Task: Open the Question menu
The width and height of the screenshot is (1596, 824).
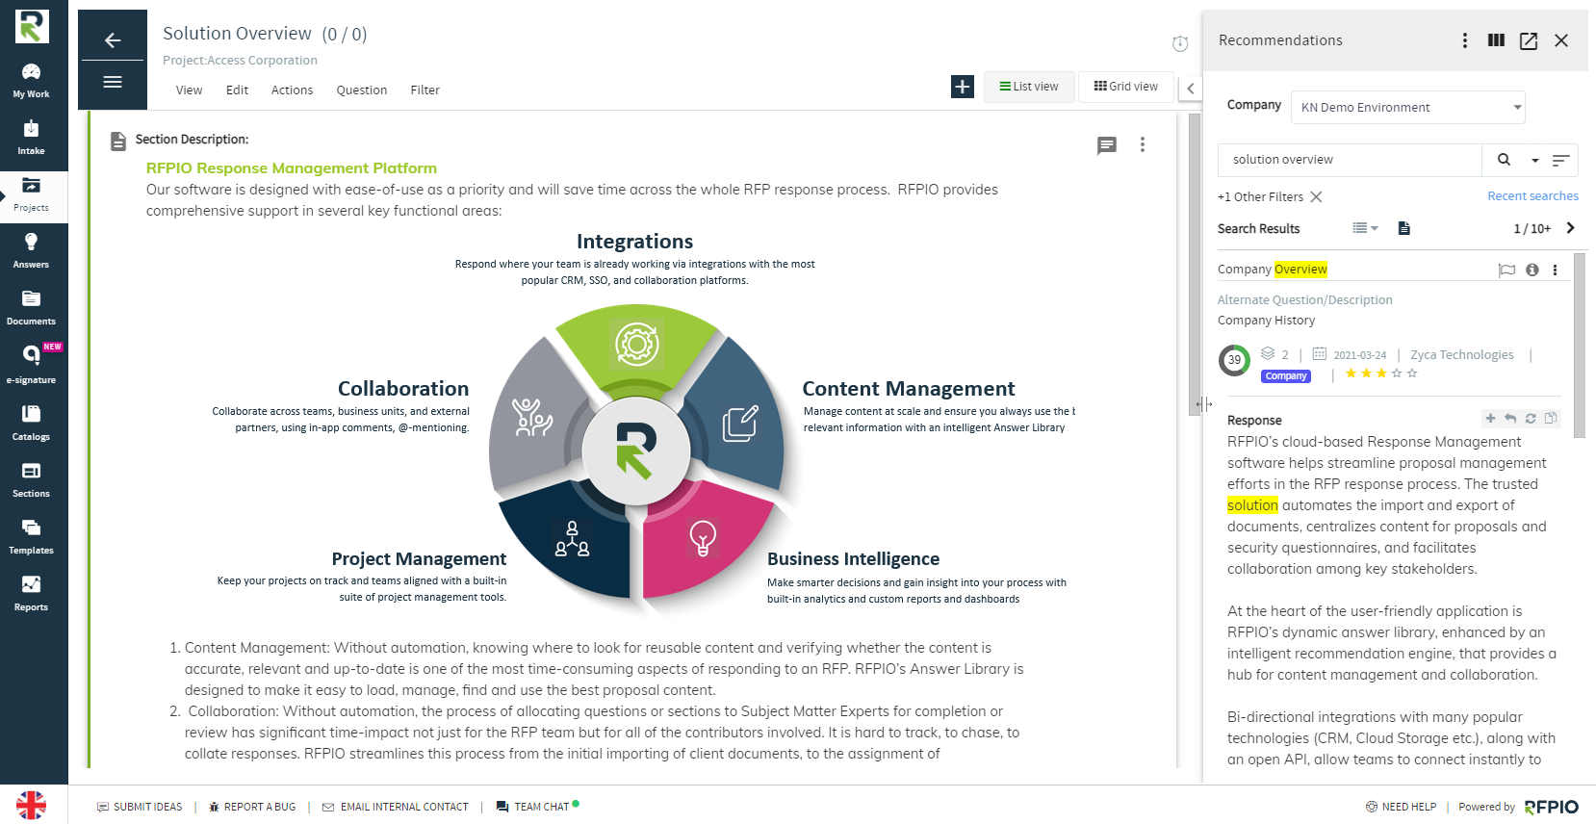Action: click(362, 90)
